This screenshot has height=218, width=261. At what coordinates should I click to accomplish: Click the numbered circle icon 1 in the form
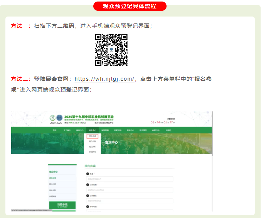[88, 174]
